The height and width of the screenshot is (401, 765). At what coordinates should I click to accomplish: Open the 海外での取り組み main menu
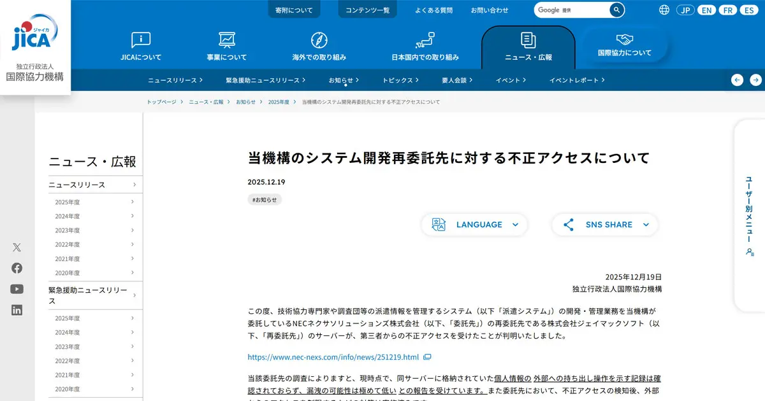319,46
